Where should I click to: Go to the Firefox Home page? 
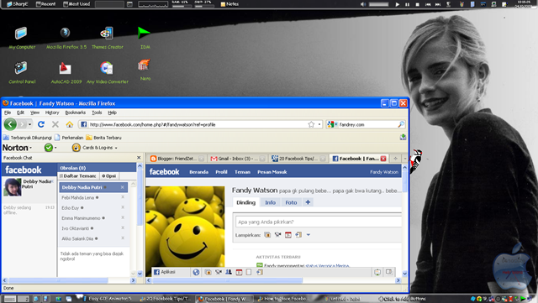69,124
